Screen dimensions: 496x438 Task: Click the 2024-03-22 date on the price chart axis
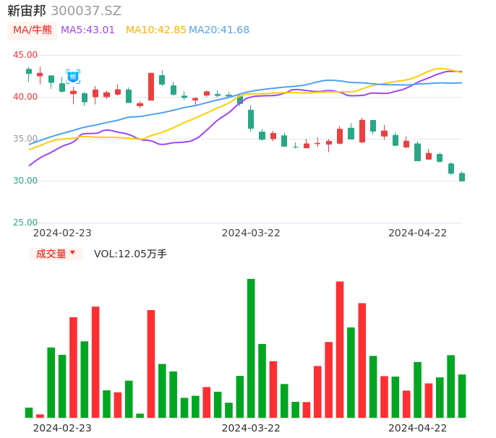click(251, 233)
